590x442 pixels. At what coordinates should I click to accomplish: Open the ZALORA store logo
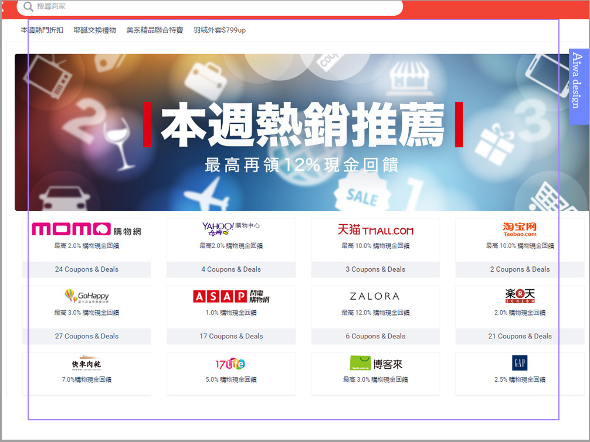375,296
